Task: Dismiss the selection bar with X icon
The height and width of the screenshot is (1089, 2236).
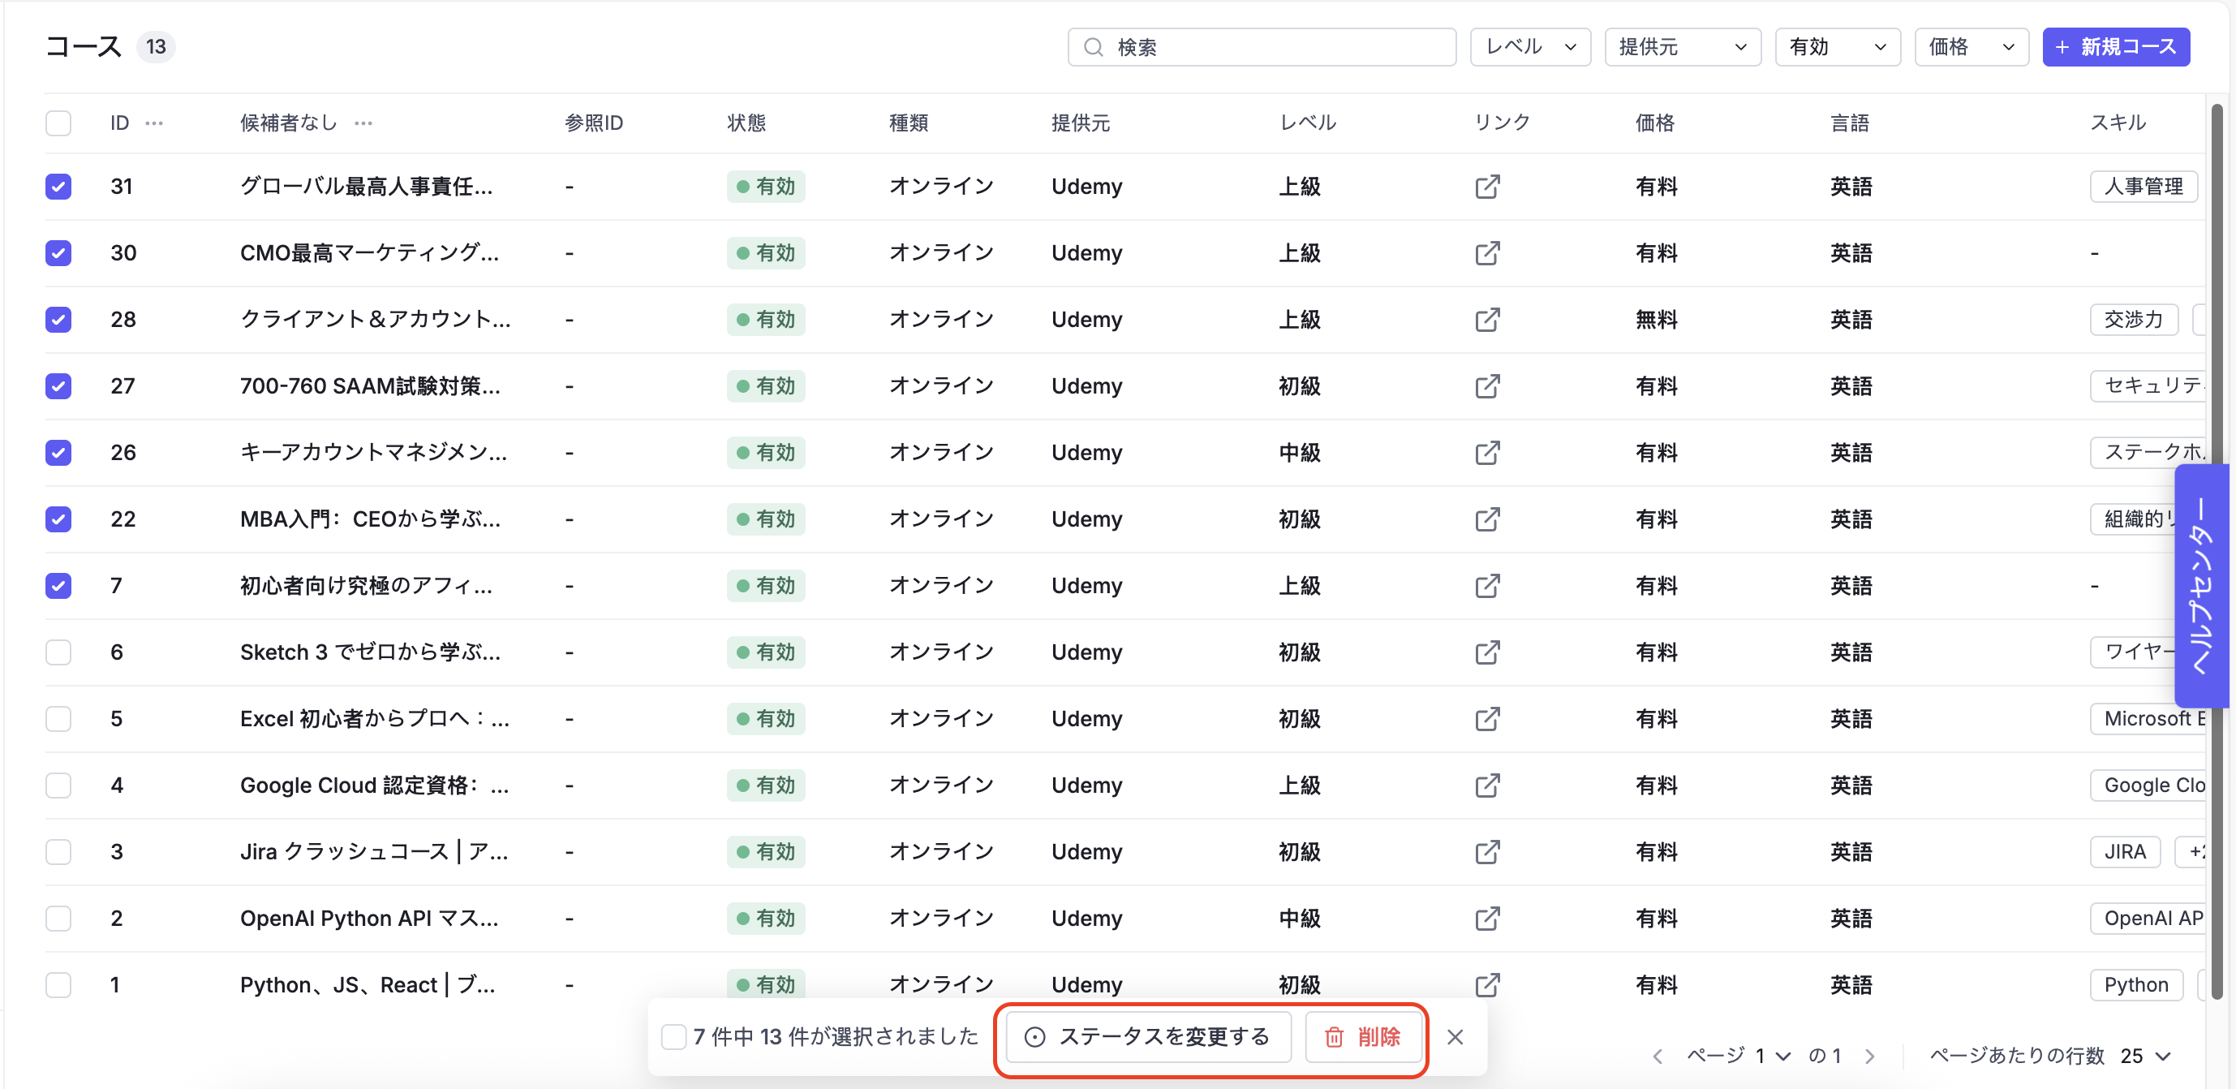Action: [x=1455, y=1037]
